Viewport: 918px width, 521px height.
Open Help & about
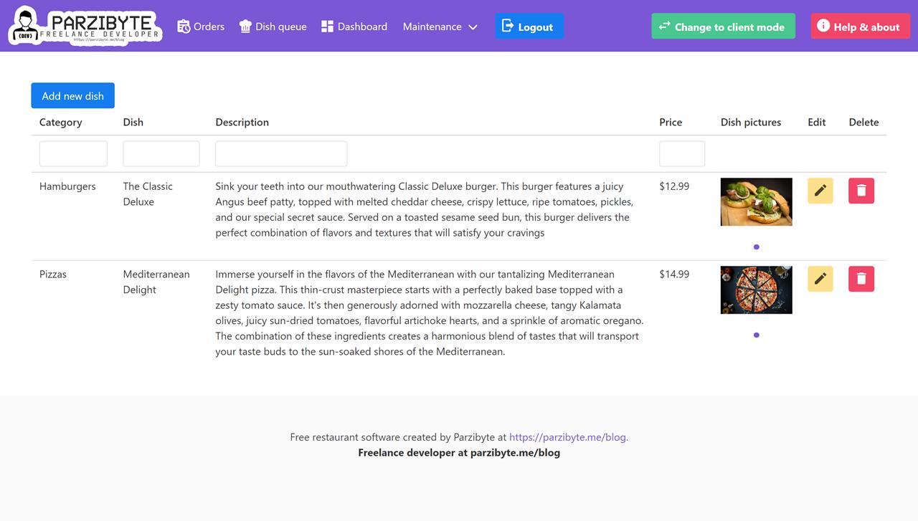[860, 27]
